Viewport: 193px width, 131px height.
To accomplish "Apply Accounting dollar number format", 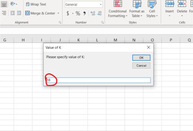I will tap(68, 13).
